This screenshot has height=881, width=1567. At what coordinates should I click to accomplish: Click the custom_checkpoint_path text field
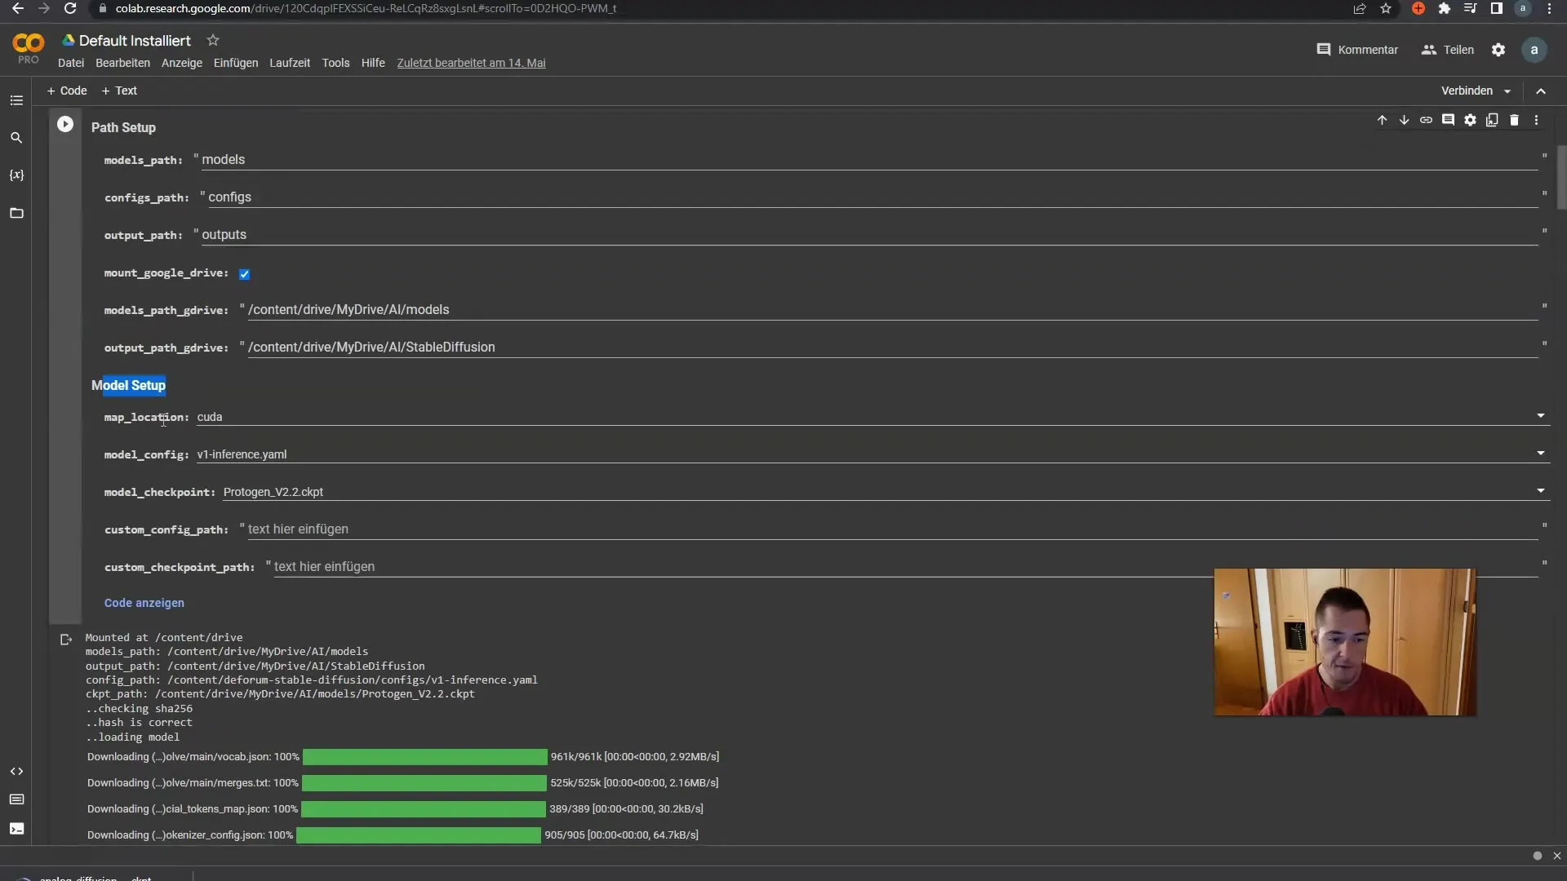(x=905, y=567)
